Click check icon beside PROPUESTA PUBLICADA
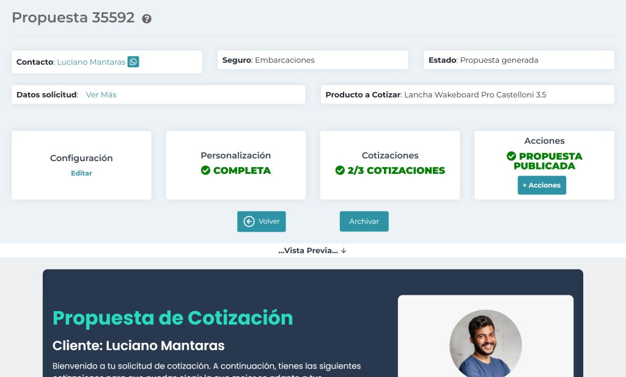Image resolution: width=626 pixels, height=377 pixels. (x=512, y=156)
